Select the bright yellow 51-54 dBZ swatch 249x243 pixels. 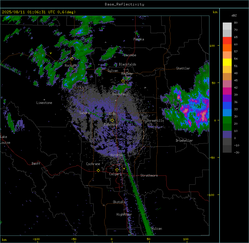click(x=227, y=62)
